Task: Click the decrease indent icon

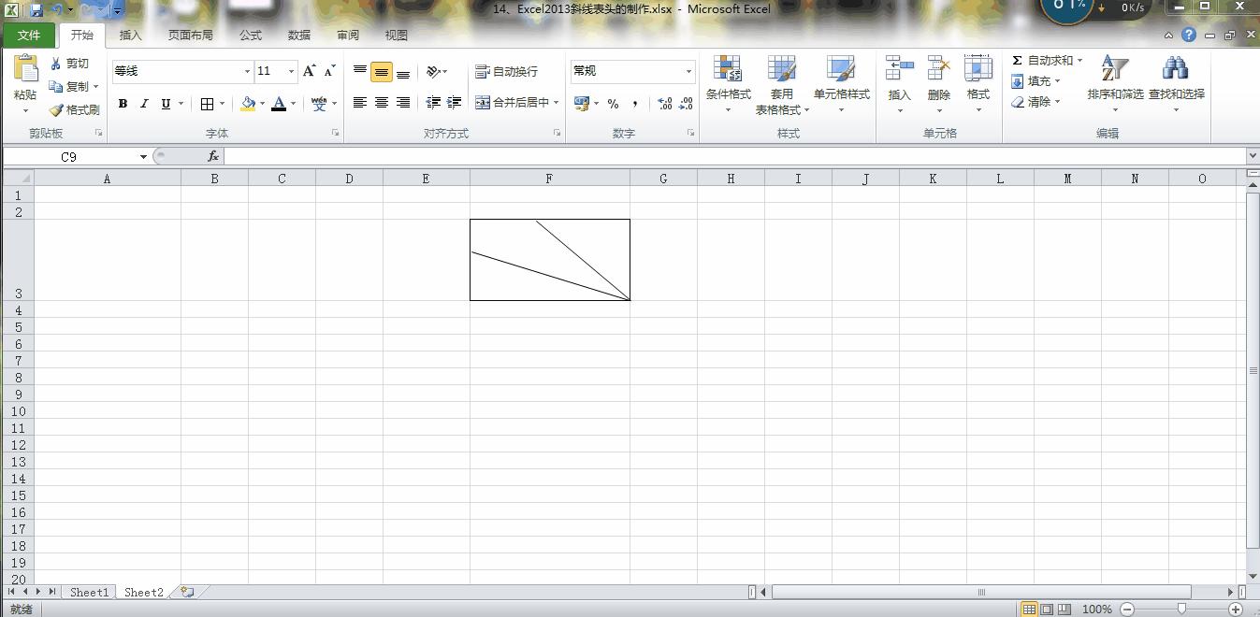Action: coord(433,103)
